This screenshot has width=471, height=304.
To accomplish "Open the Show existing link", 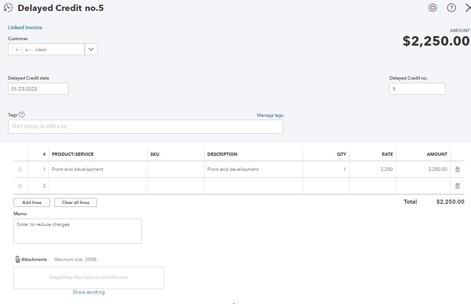I will [89, 292].
